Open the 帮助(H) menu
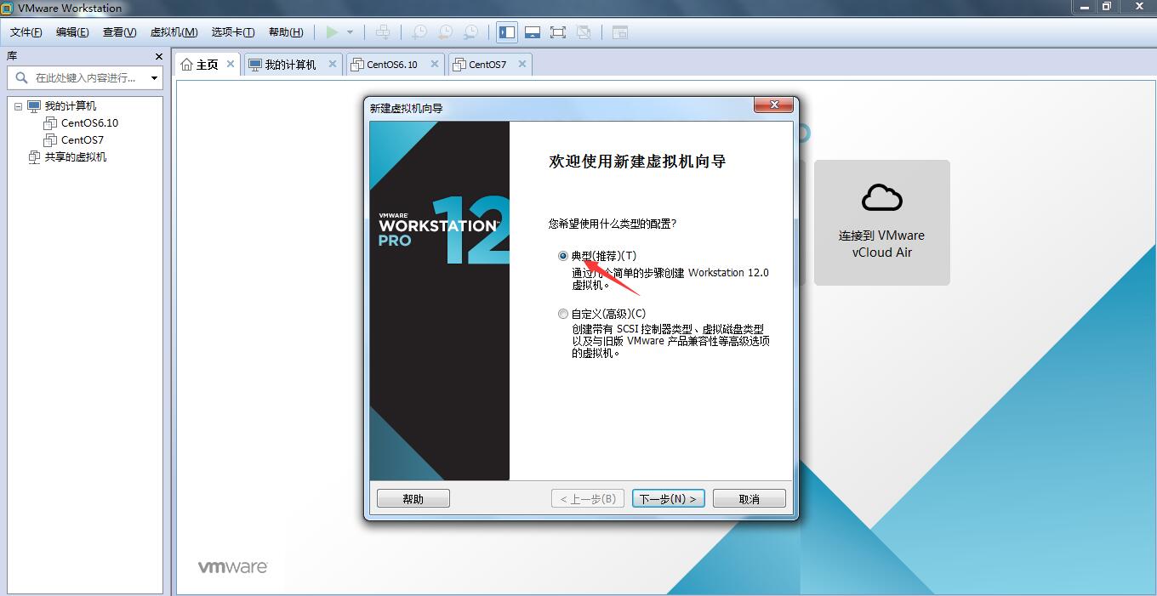 [286, 32]
